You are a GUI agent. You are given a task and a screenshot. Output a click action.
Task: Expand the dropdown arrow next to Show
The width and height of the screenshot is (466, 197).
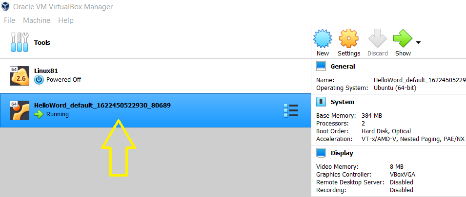pos(418,43)
